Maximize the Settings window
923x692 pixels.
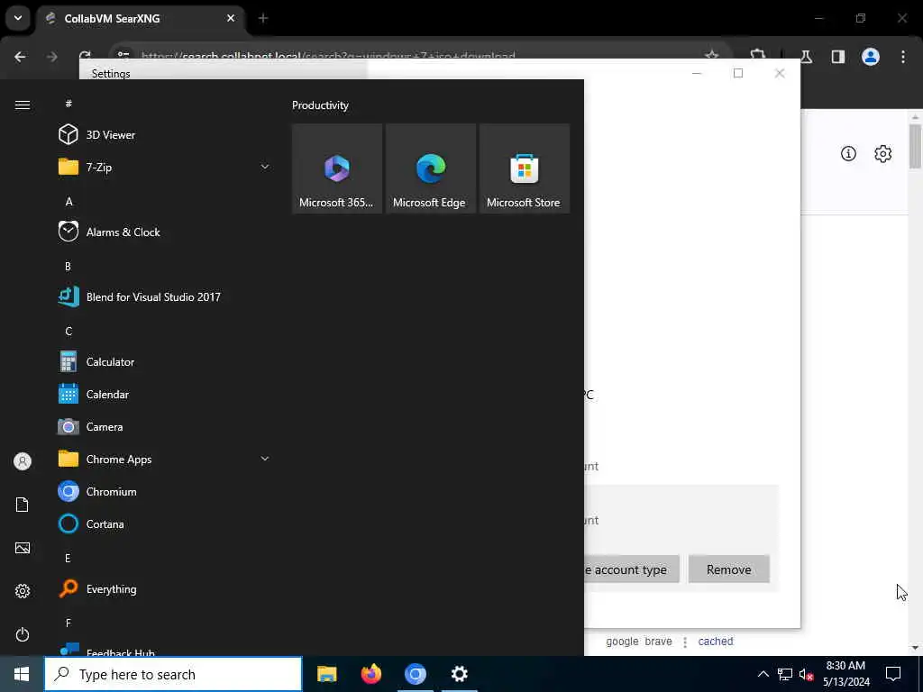tap(738, 73)
